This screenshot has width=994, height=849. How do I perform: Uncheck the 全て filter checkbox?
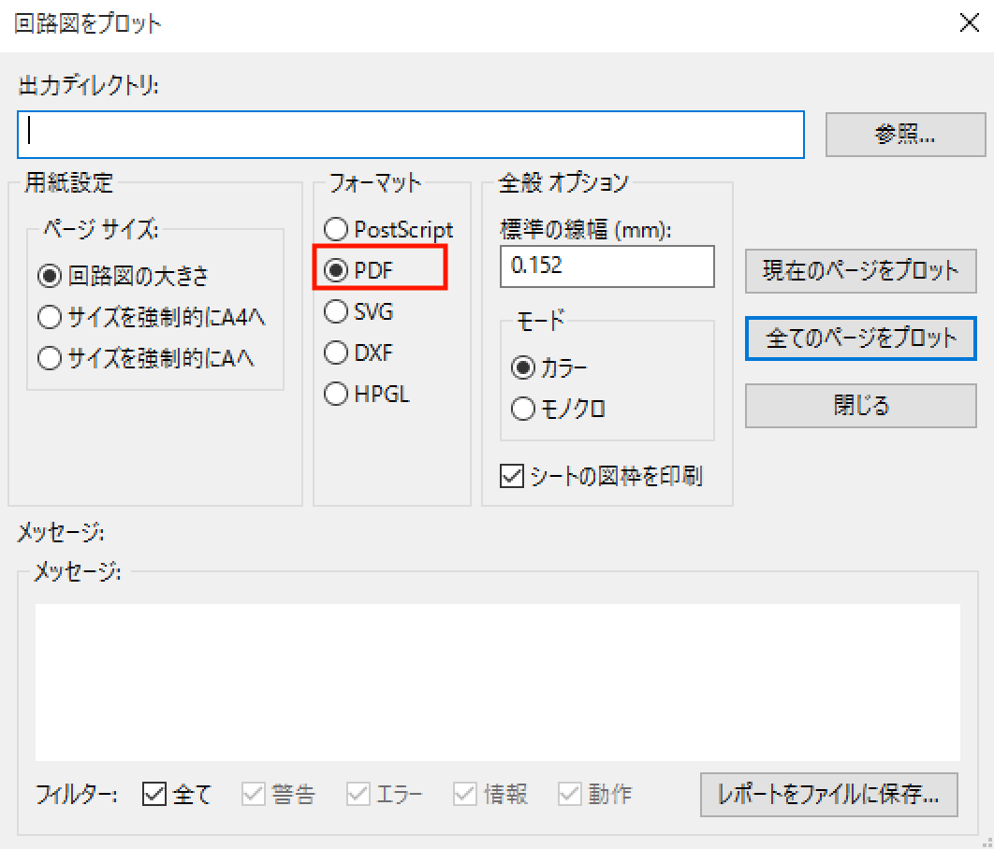coord(152,794)
